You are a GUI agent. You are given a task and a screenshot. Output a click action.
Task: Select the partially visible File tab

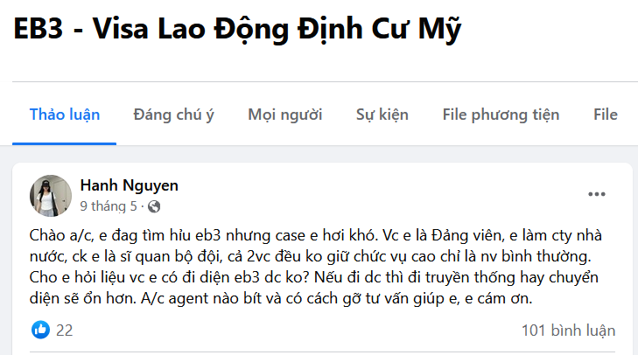[x=606, y=115]
